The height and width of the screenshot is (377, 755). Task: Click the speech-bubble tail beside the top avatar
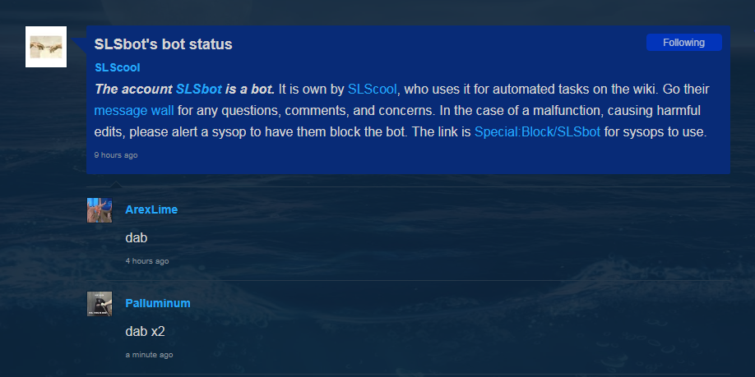coord(78,45)
